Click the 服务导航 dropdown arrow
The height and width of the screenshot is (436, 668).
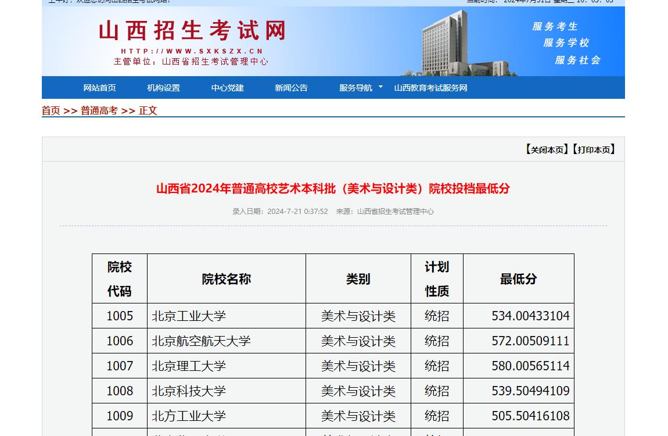click(x=381, y=87)
